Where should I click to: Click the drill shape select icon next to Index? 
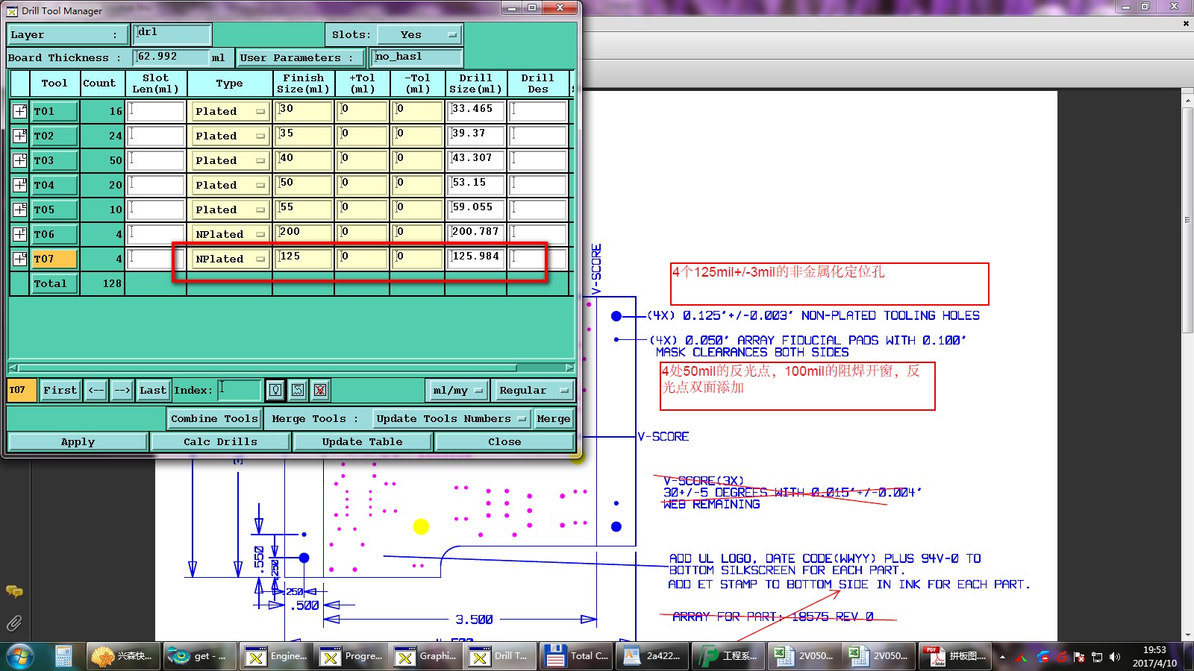[298, 390]
